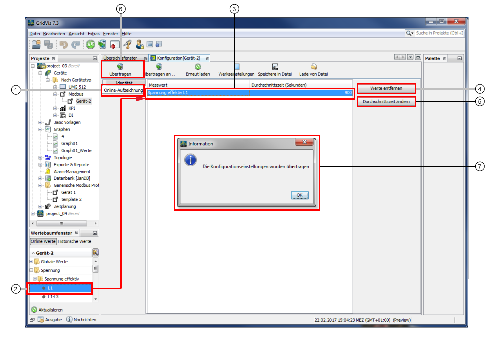Switch to the Übersichtsfenster tab
491x347 pixels.
pos(120,58)
